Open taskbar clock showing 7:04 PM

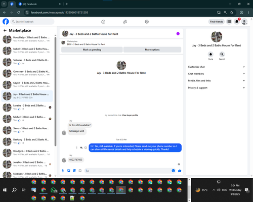point(235,190)
